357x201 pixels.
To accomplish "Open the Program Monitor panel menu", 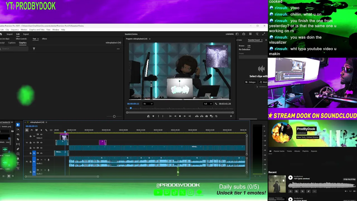I will pos(150,39).
